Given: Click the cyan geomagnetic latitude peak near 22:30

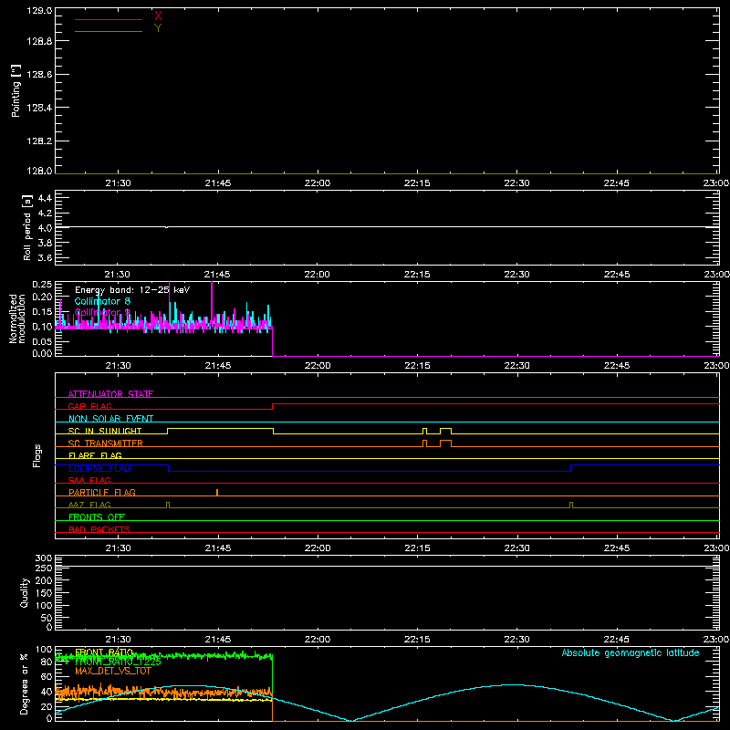Looking at the screenshot, I should [x=514, y=685].
